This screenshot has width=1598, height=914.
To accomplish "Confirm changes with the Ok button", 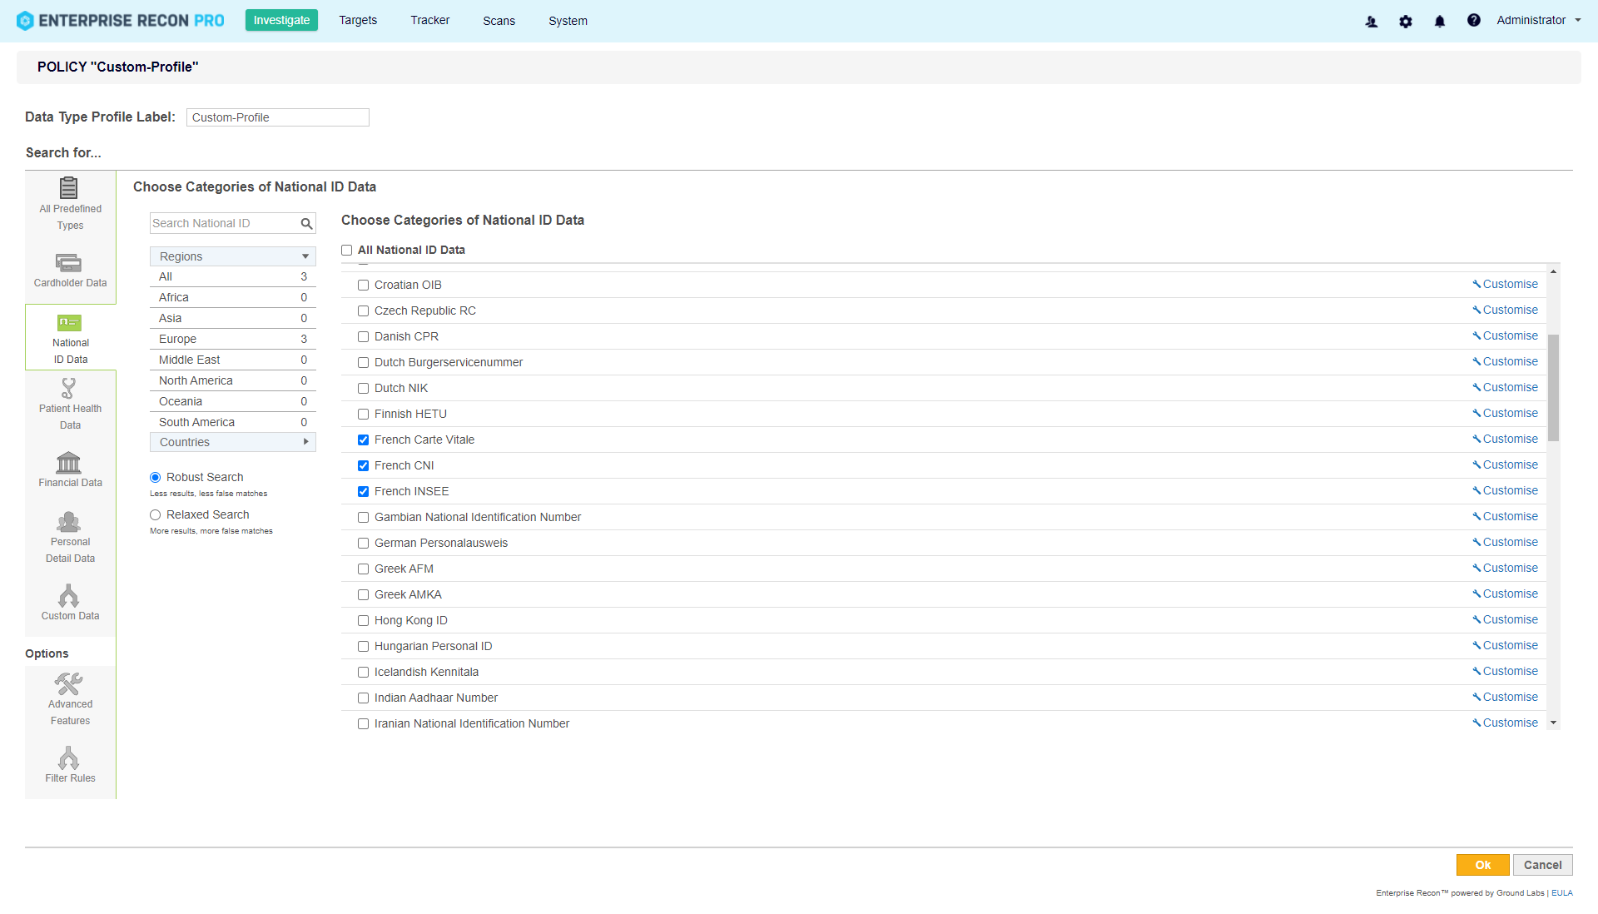I will [x=1482, y=865].
